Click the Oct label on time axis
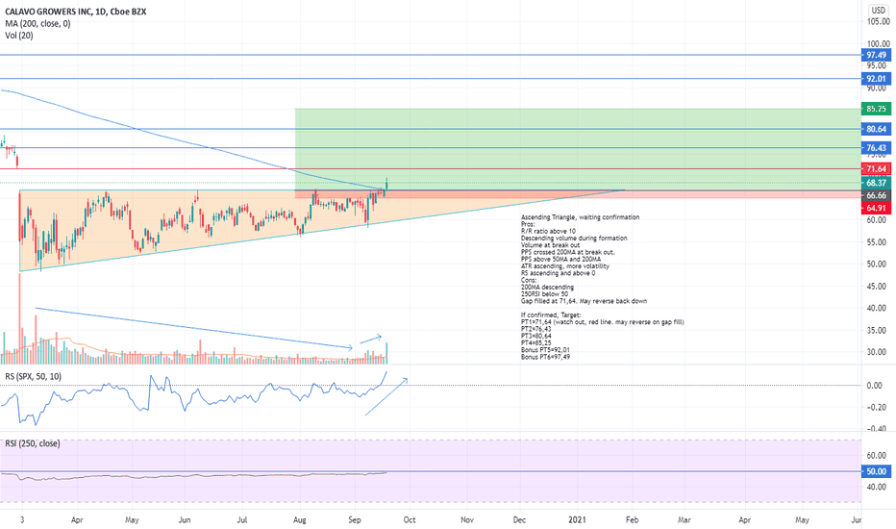 [x=410, y=519]
